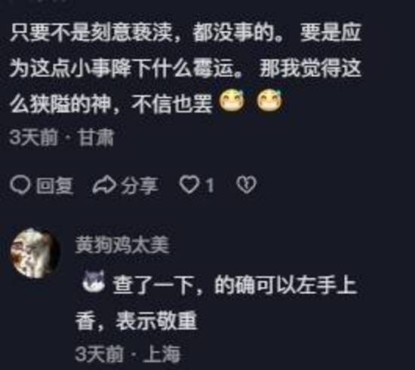Select the text 香，表示敬重
Image resolution: width=415 pixels, height=370 pixels.
pos(137,320)
